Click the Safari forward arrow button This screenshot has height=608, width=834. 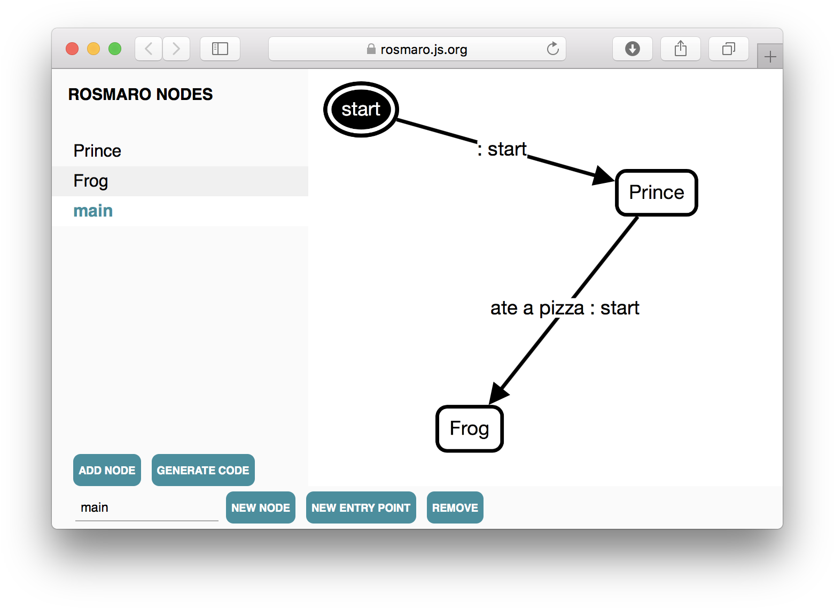[x=176, y=49]
